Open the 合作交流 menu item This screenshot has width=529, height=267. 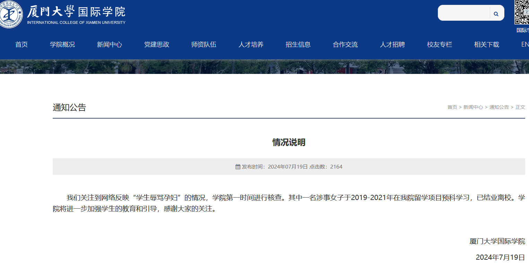(345, 45)
